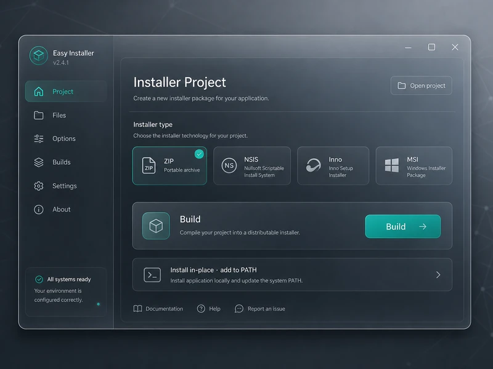The image size is (493, 369).
Task: Click the 'All systems ready' status text
Action: coord(69,279)
